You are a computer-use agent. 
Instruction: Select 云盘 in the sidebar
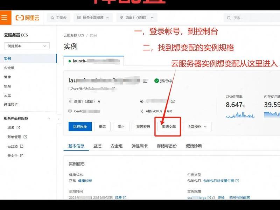7,95
